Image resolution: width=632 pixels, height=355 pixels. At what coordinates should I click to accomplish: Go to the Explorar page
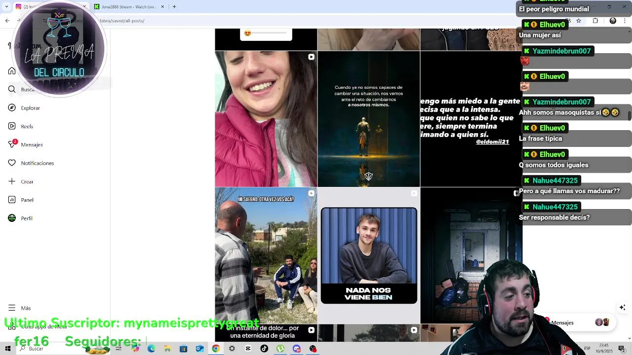tap(24, 108)
